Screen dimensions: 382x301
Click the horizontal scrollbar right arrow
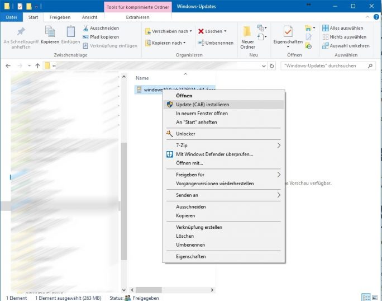click(x=212, y=290)
